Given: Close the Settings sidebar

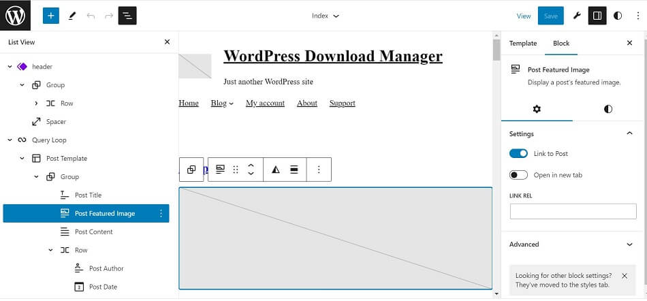Looking at the screenshot, I should pos(630,43).
